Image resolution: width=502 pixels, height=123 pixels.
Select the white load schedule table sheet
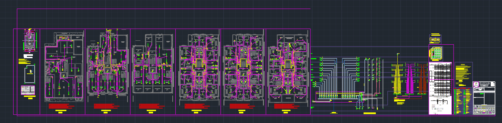coord(441,88)
